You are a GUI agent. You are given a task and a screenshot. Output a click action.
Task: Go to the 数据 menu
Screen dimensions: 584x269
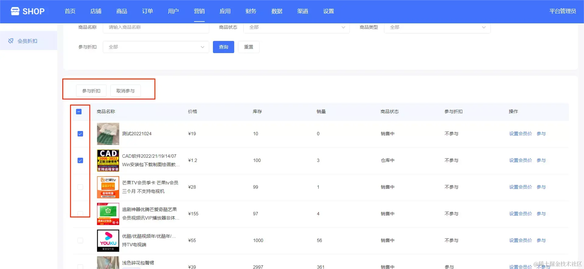pos(277,11)
